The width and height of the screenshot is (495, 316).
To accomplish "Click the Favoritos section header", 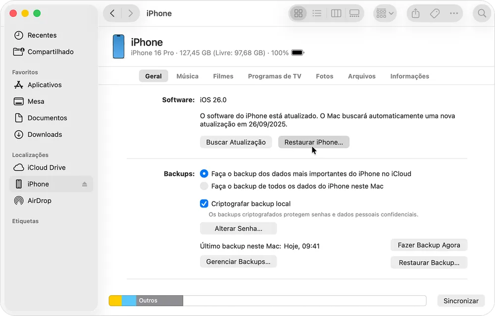I will pos(25,72).
